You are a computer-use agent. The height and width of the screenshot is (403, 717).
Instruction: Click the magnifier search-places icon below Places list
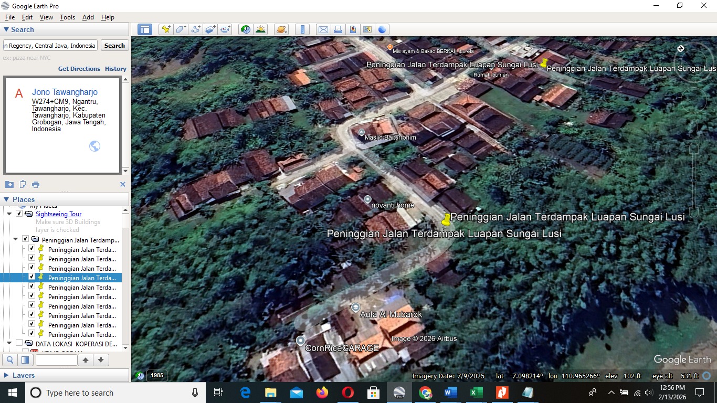point(9,360)
